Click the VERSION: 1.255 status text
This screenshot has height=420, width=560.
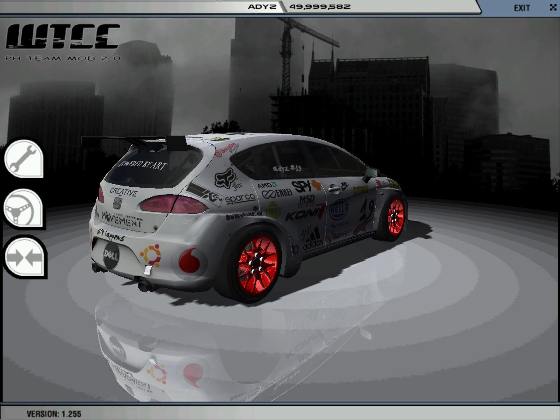[x=54, y=413]
